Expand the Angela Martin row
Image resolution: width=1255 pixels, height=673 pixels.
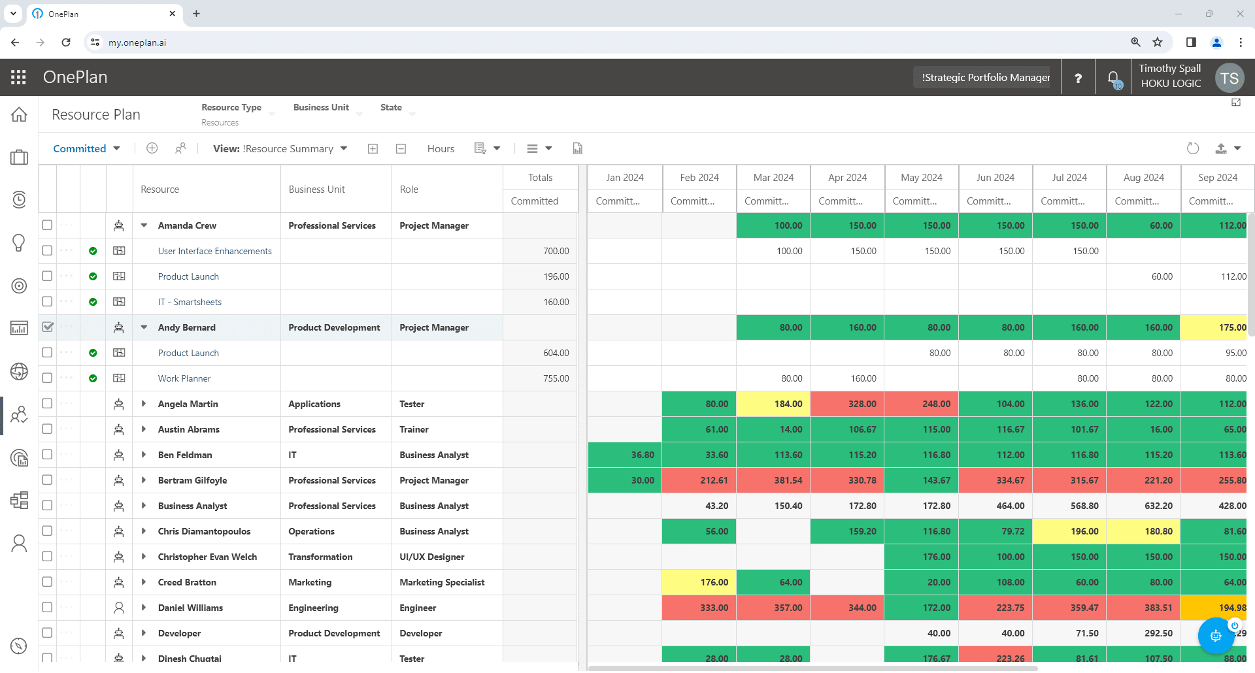pos(144,404)
